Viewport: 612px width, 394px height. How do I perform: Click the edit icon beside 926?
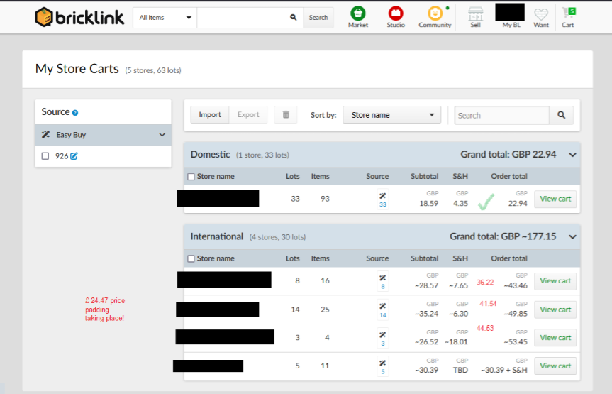pyautogui.click(x=74, y=156)
